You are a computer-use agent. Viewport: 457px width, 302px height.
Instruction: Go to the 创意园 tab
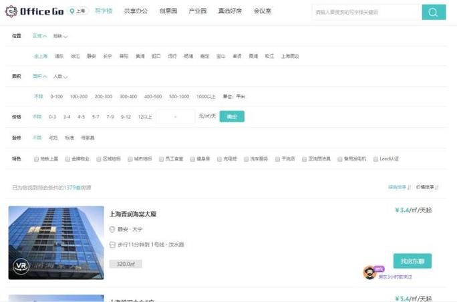168,11
